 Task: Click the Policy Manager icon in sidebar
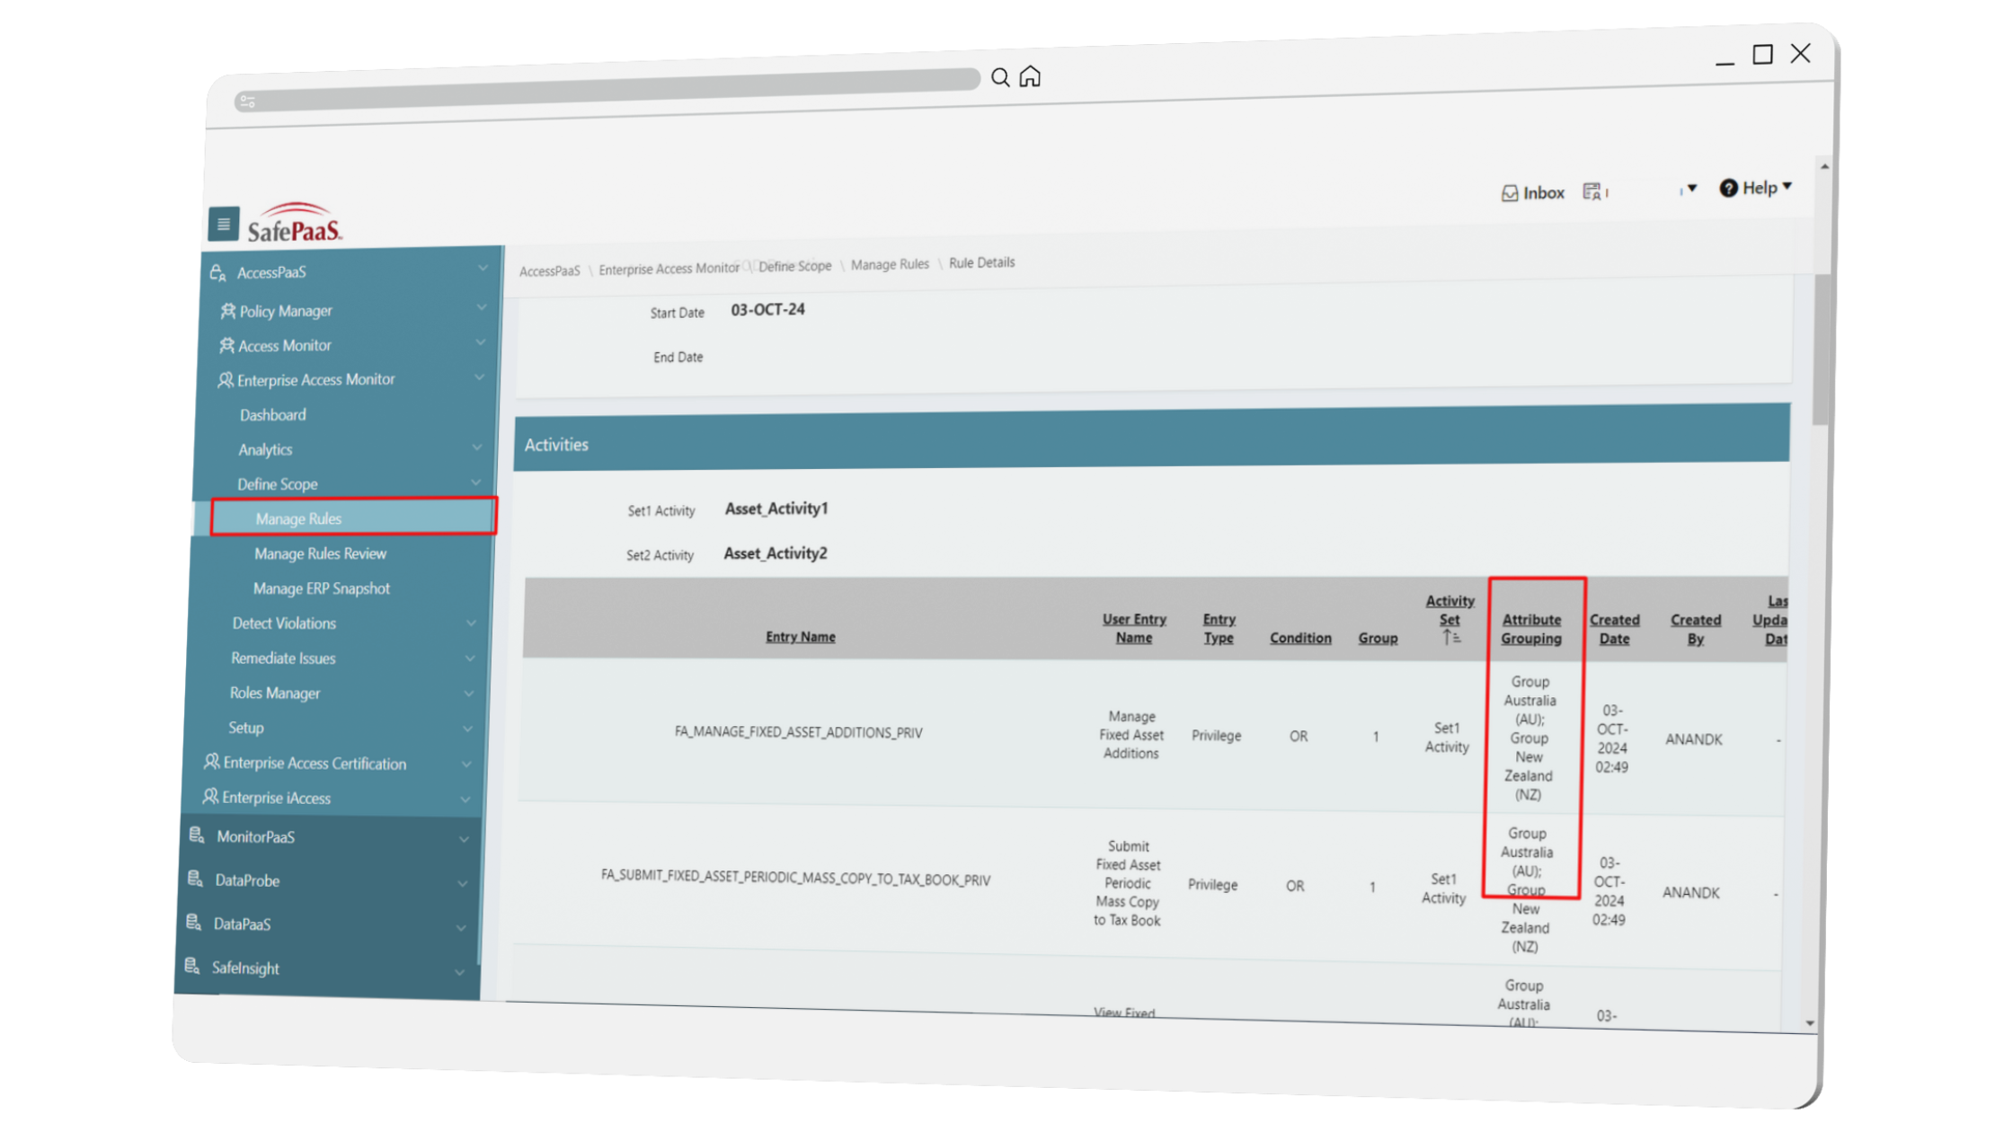227,311
